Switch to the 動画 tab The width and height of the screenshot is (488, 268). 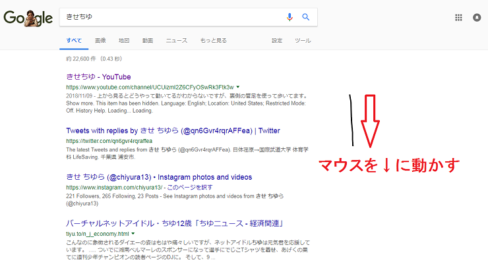click(x=148, y=40)
